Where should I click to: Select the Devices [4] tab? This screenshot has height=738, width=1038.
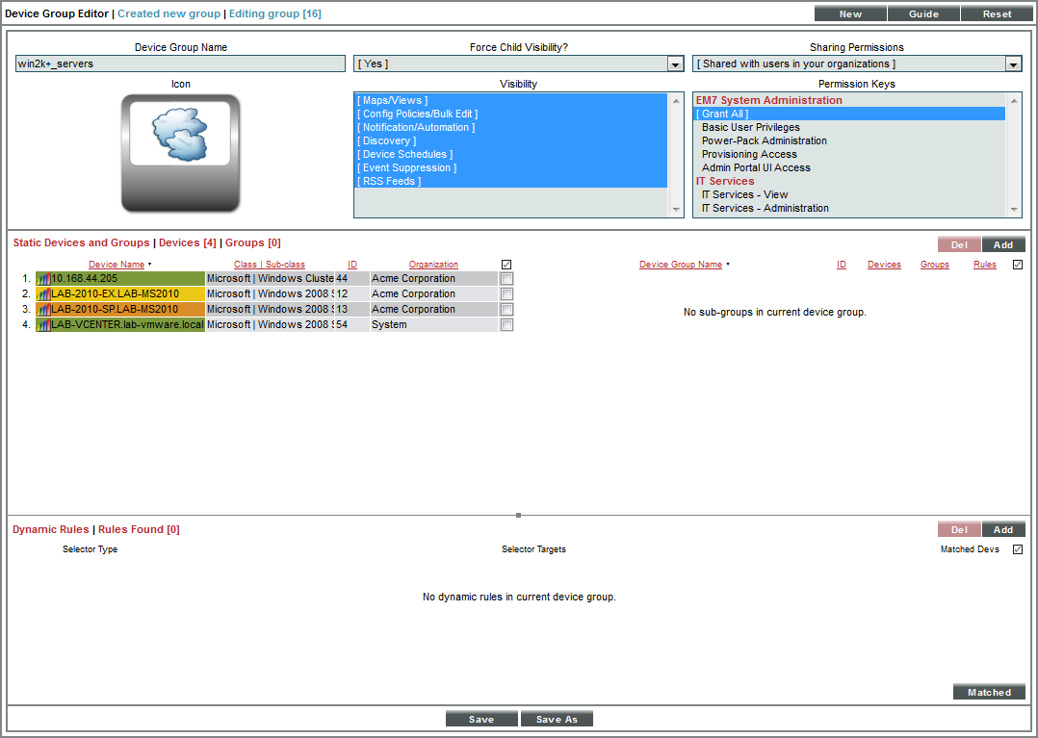188,242
